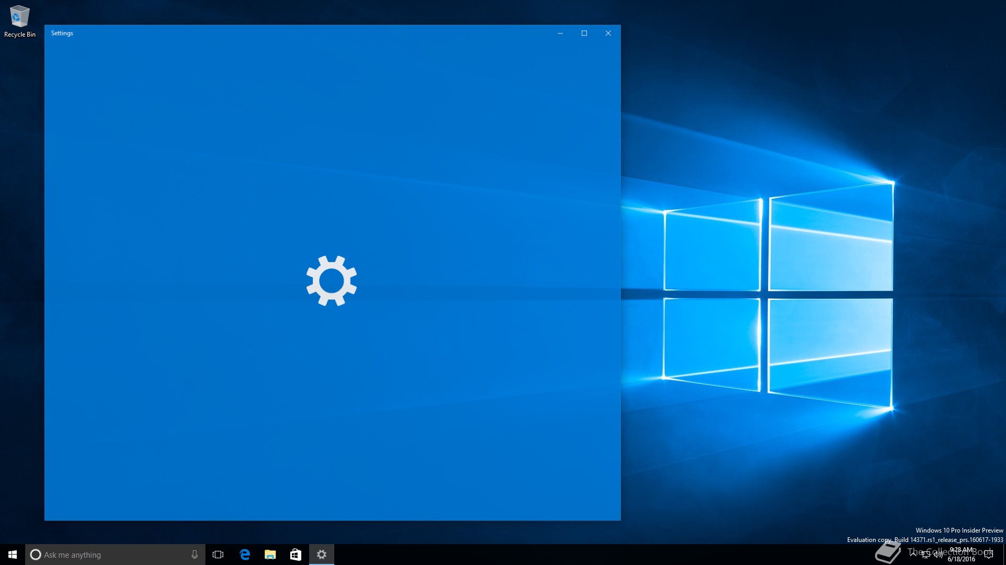Viewport: 1006px width, 565px height.
Task: Close the Settings window
Action: [608, 33]
